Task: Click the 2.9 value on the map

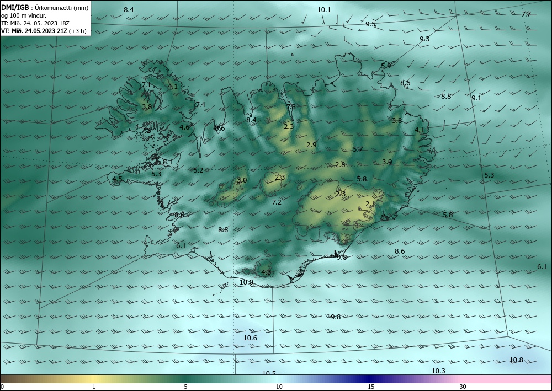Action: click(x=311, y=145)
